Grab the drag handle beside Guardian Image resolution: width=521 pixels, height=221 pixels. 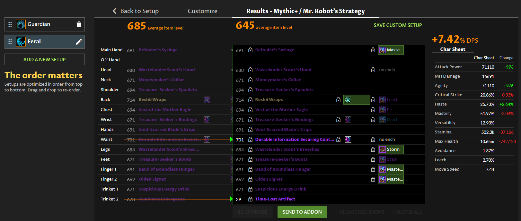click(x=10, y=24)
